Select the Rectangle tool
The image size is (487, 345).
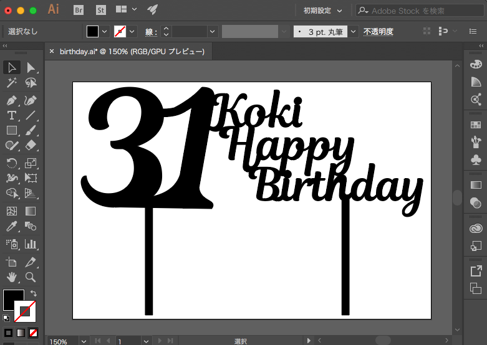(12, 130)
